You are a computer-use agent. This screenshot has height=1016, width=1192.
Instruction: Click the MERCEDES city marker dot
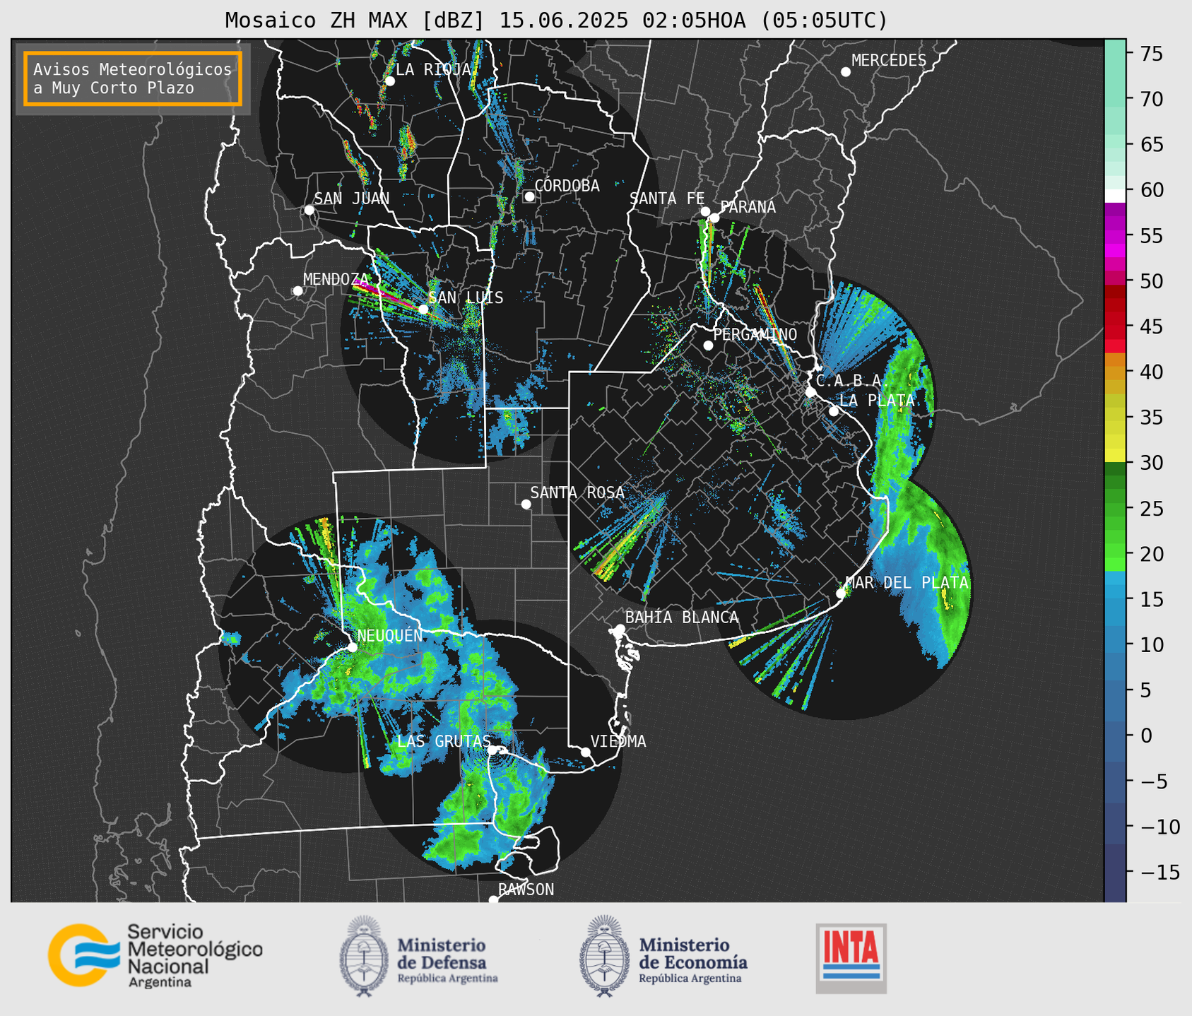(846, 72)
